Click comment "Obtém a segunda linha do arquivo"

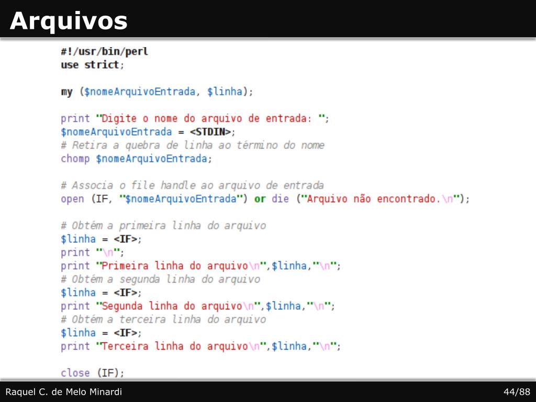(161, 280)
